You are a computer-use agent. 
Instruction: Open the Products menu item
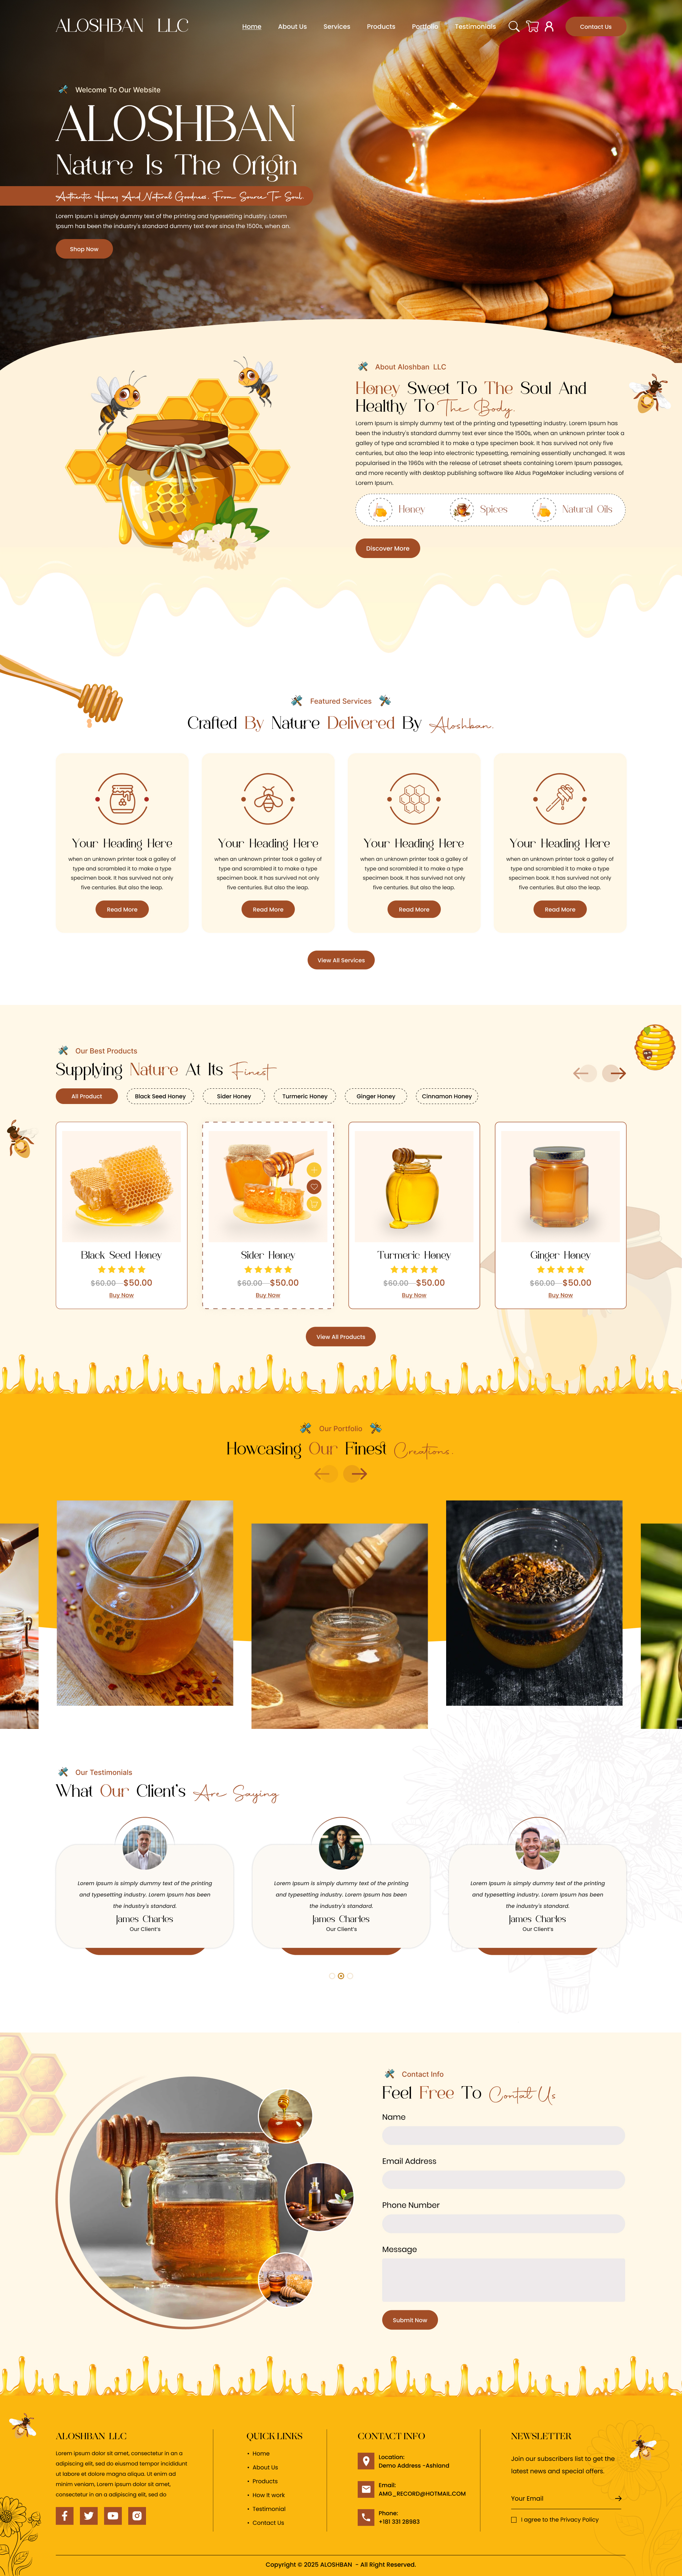pyautogui.click(x=381, y=27)
